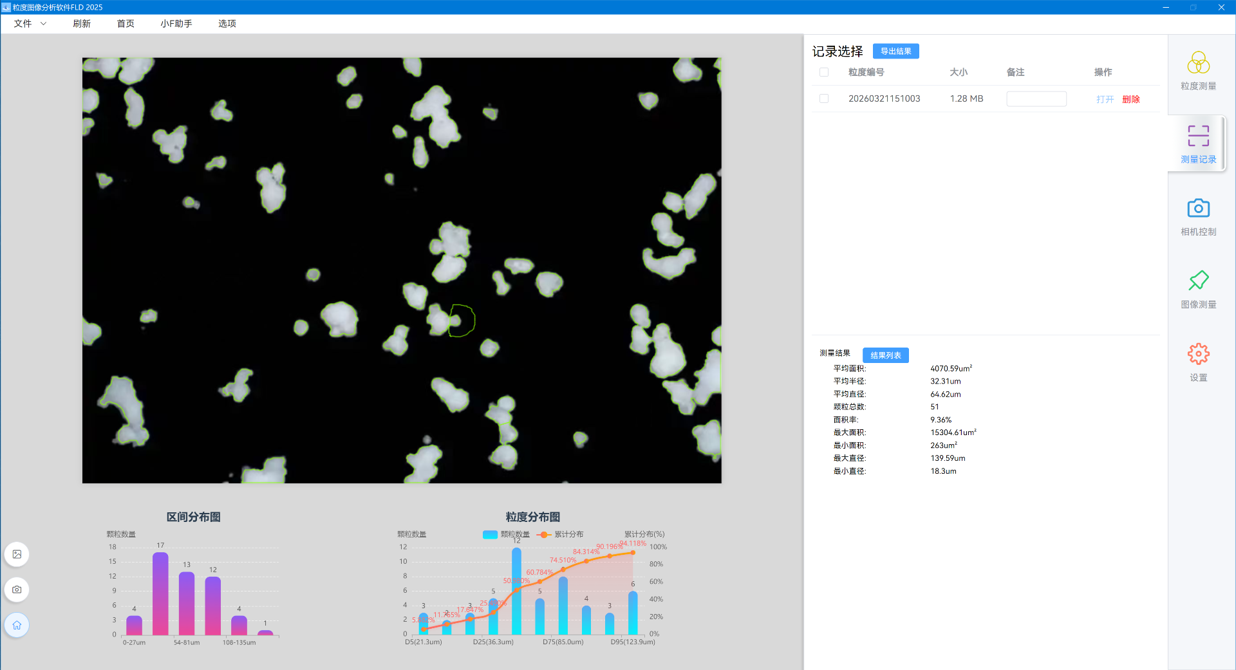Screen dimensions: 1236x670
Task: Click the floating image picture icon
Action: pos(17,554)
